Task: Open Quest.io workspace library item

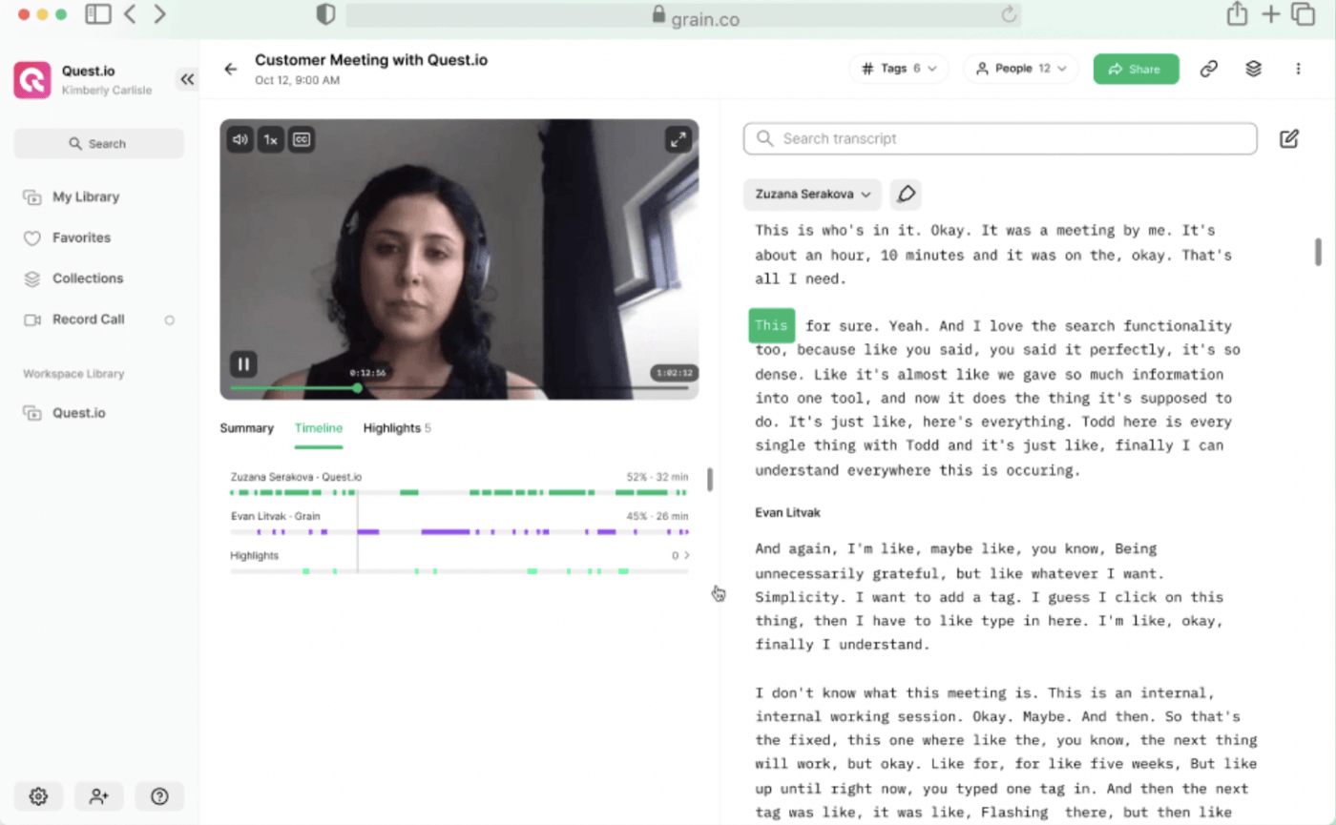Action: coord(79,413)
